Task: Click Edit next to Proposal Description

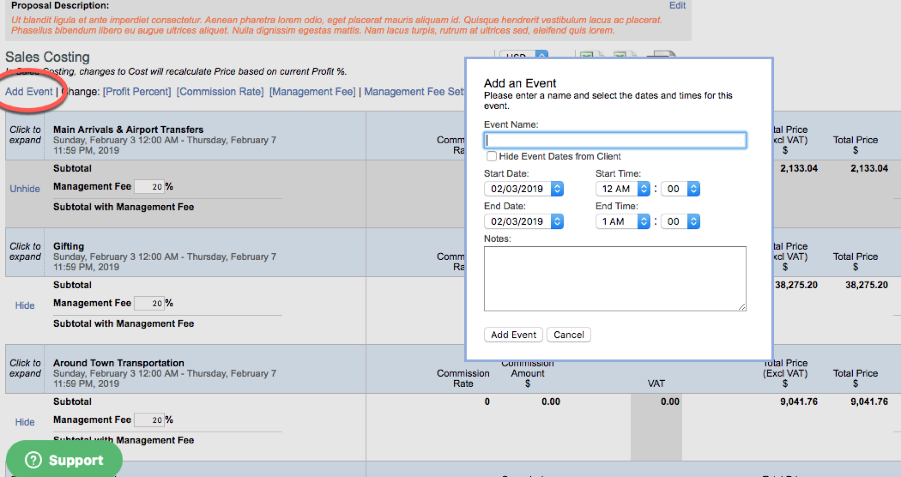Action: [x=677, y=5]
